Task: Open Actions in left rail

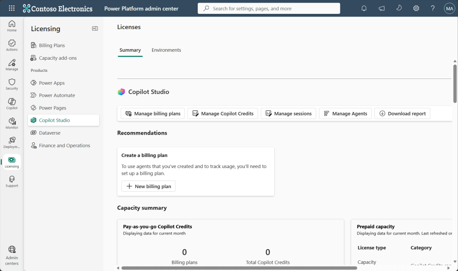Action: 12,45
